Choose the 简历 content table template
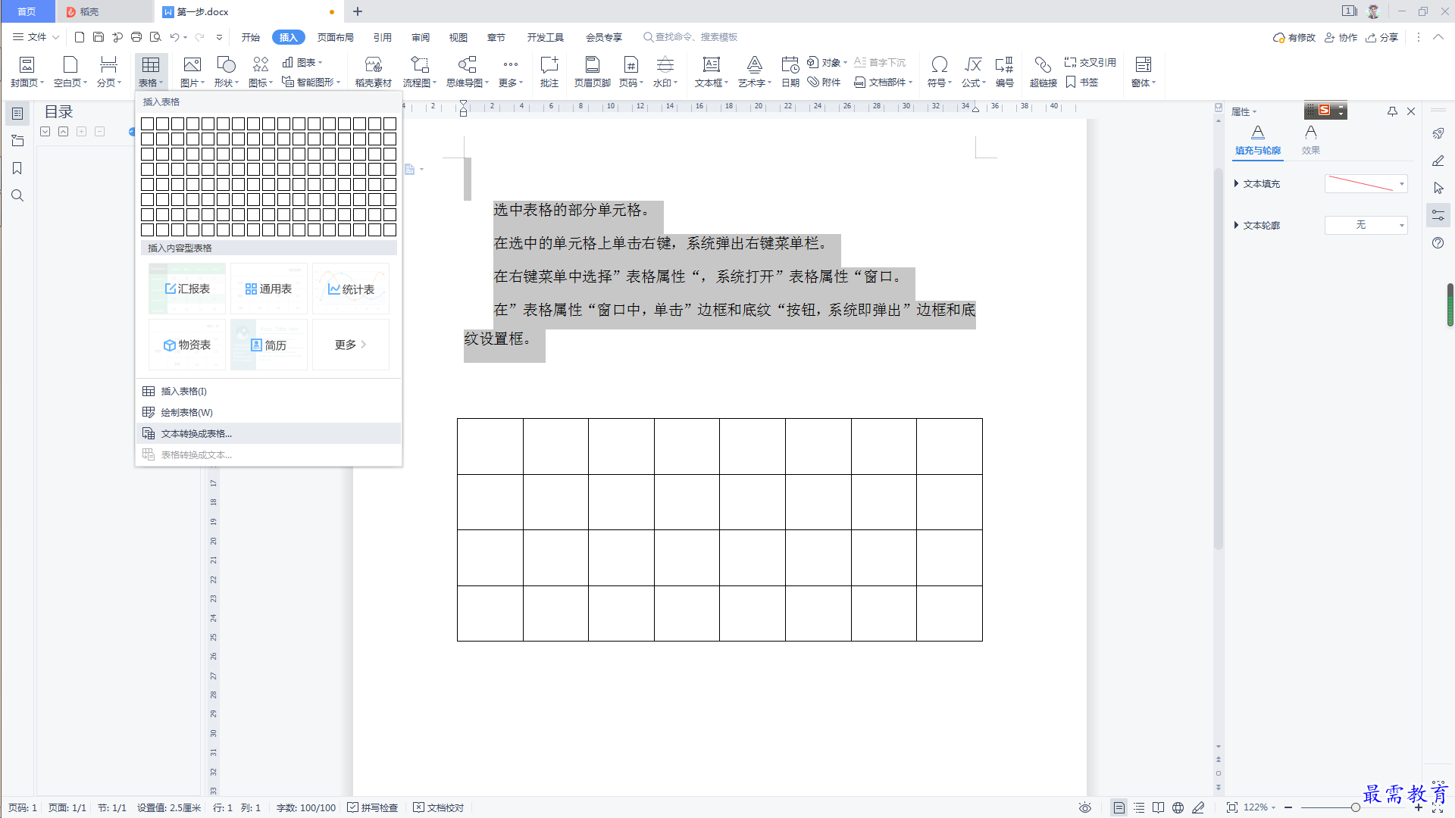The width and height of the screenshot is (1455, 818). (269, 345)
